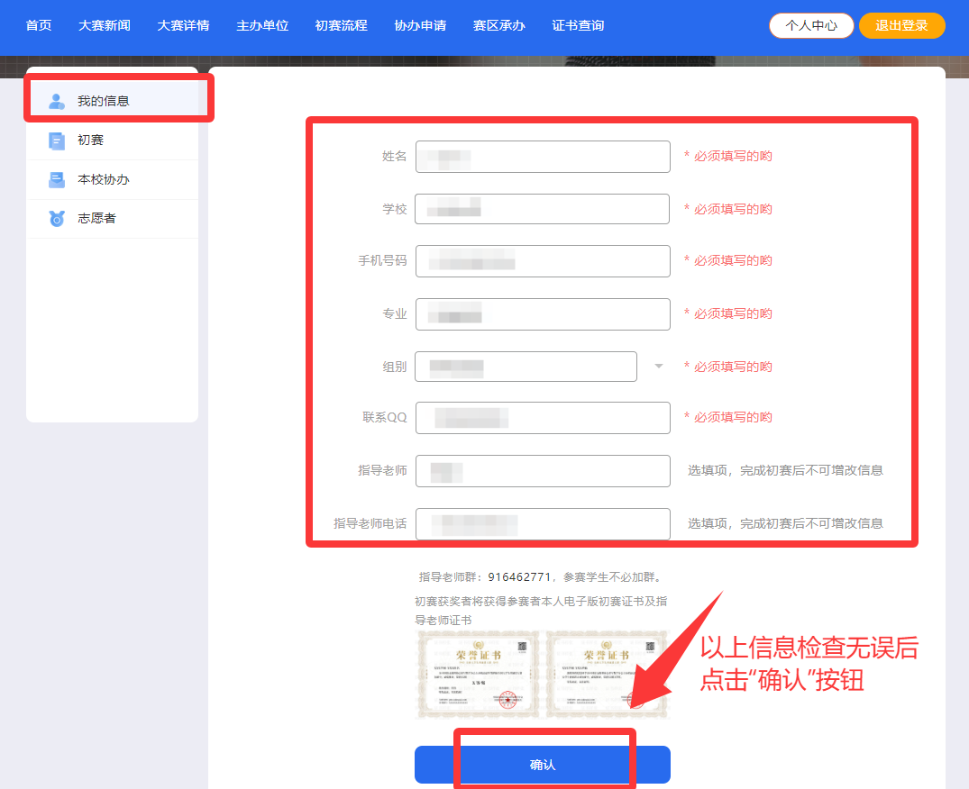
Task: Click the 志愿者 medal icon
Action: (56, 219)
